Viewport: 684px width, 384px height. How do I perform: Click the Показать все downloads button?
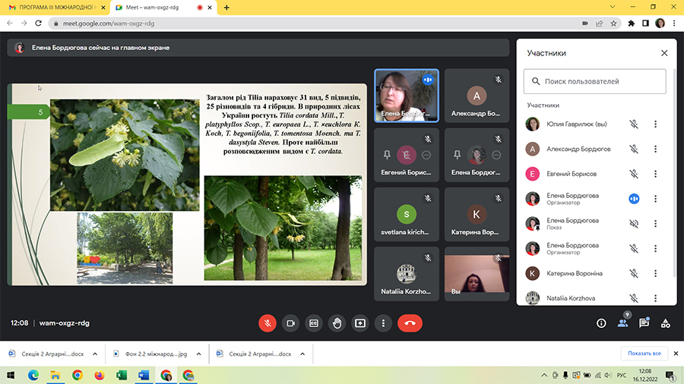click(x=645, y=354)
